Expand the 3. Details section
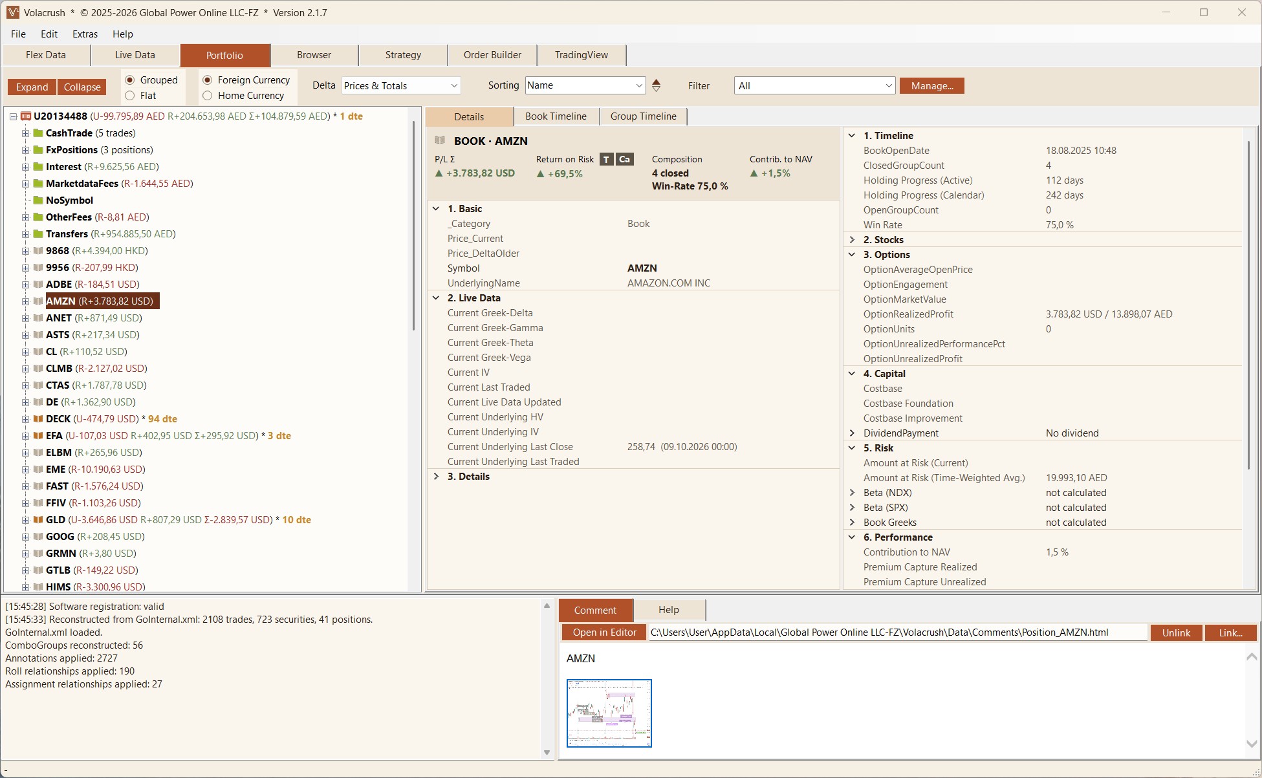The height and width of the screenshot is (778, 1262). point(436,477)
